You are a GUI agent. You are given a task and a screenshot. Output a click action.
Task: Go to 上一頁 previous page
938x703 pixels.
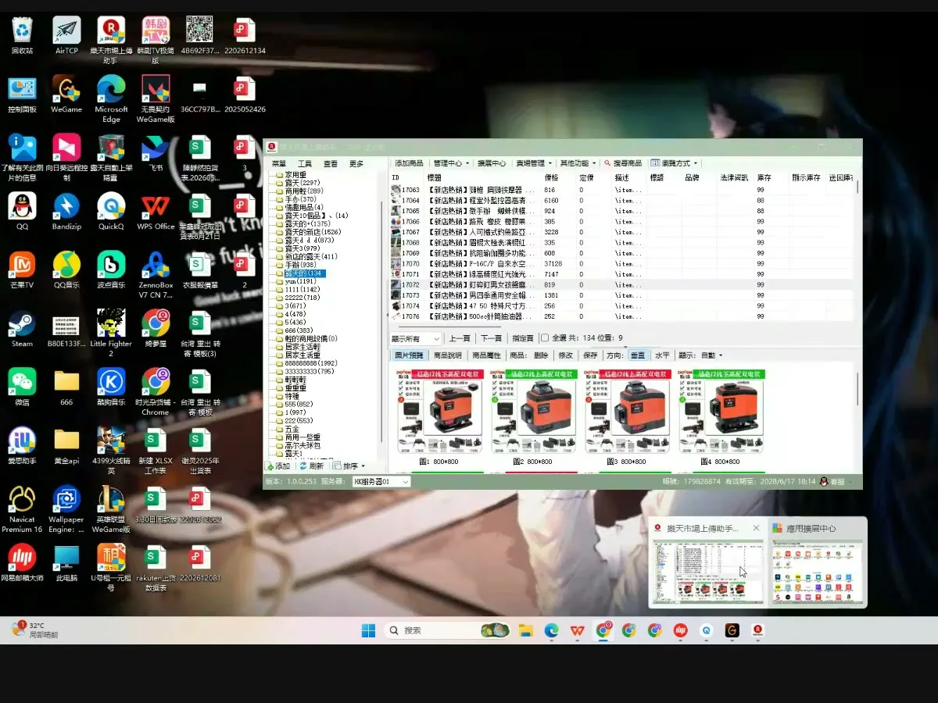(460, 338)
